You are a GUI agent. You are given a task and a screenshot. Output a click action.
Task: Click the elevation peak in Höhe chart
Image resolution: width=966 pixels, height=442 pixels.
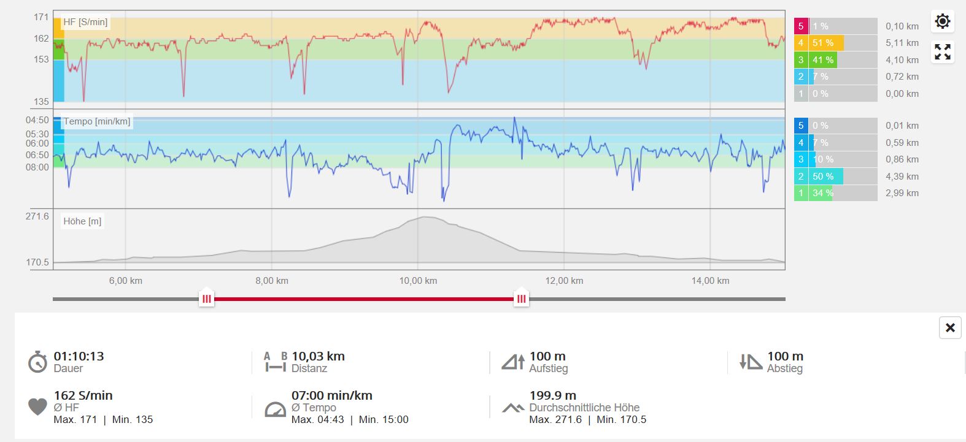click(x=424, y=218)
